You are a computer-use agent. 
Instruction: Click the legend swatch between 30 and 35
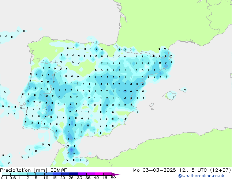point(82,174)
